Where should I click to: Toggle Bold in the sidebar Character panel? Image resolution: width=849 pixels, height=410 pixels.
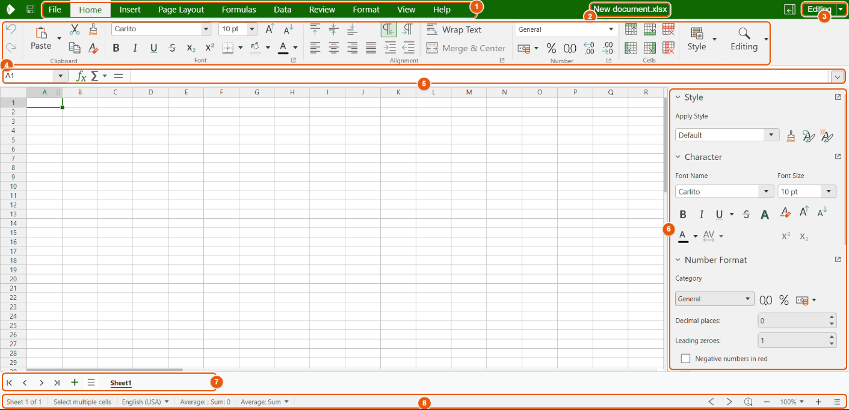[683, 215]
